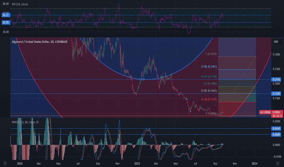Click the 0.0200 MACD axis value
The height and width of the screenshot is (167, 284).
pos(276,121)
